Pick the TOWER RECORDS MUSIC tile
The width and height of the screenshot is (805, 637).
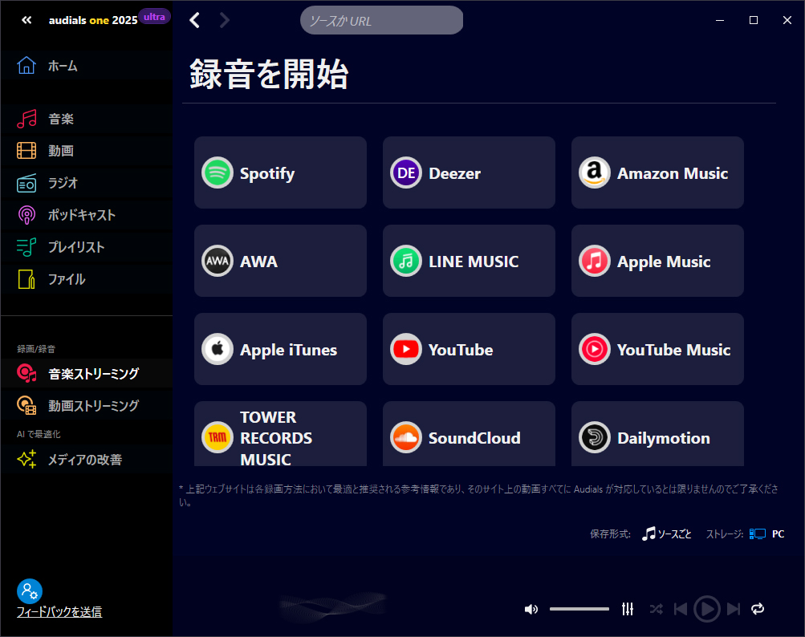pyautogui.click(x=280, y=434)
